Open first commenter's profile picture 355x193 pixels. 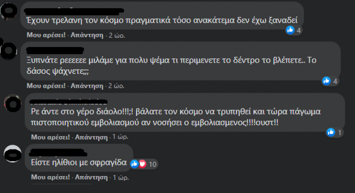point(9,11)
